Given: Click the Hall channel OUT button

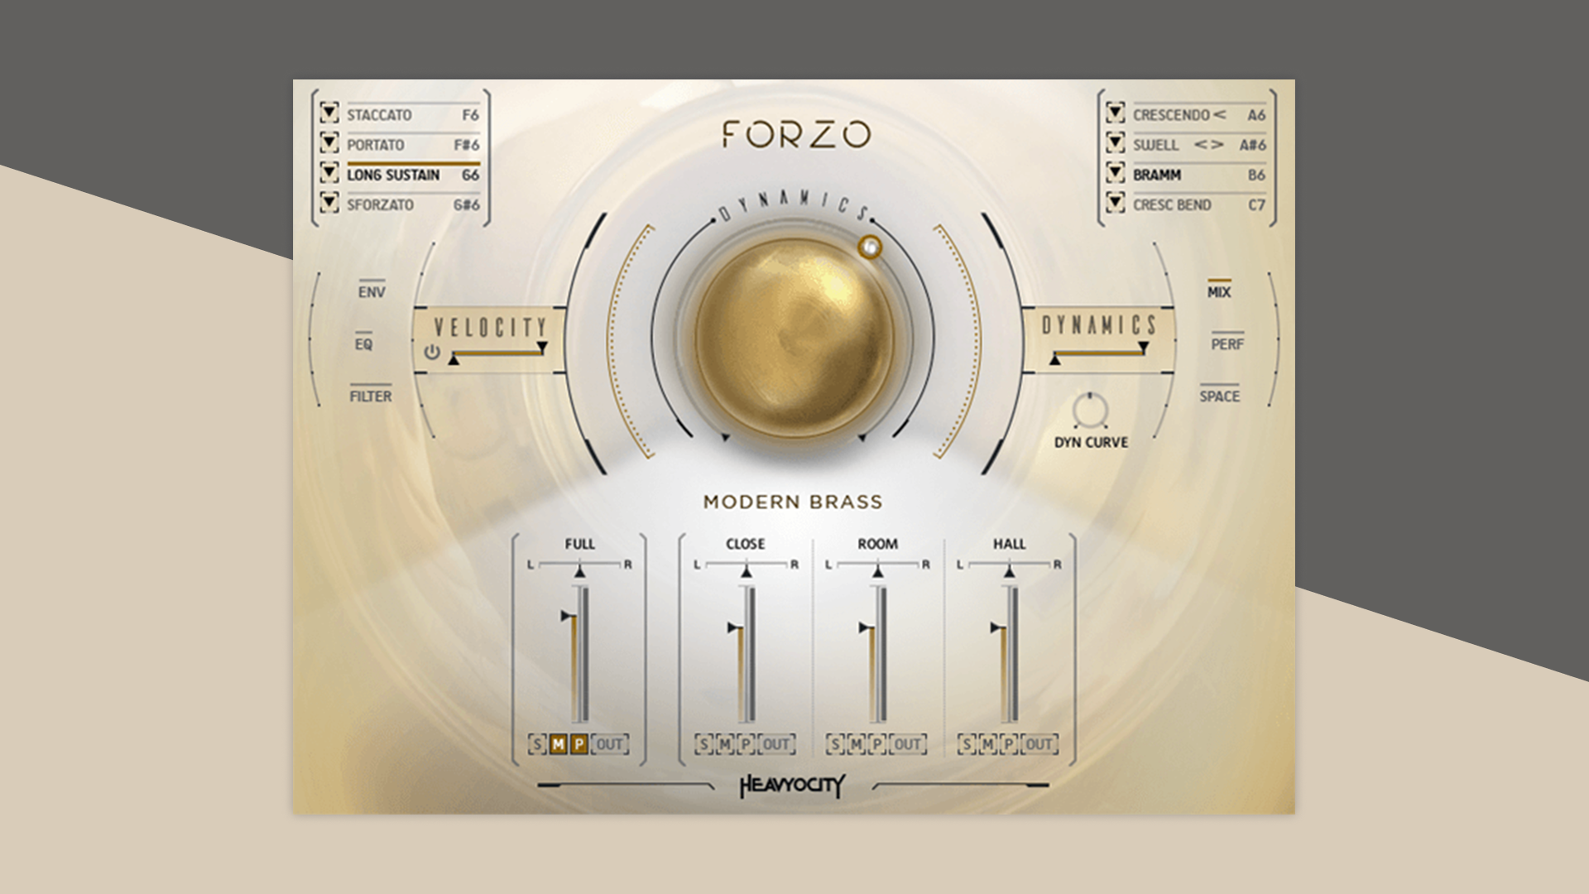Looking at the screenshot, I should pyautogui.click(x=1039, y=744).
